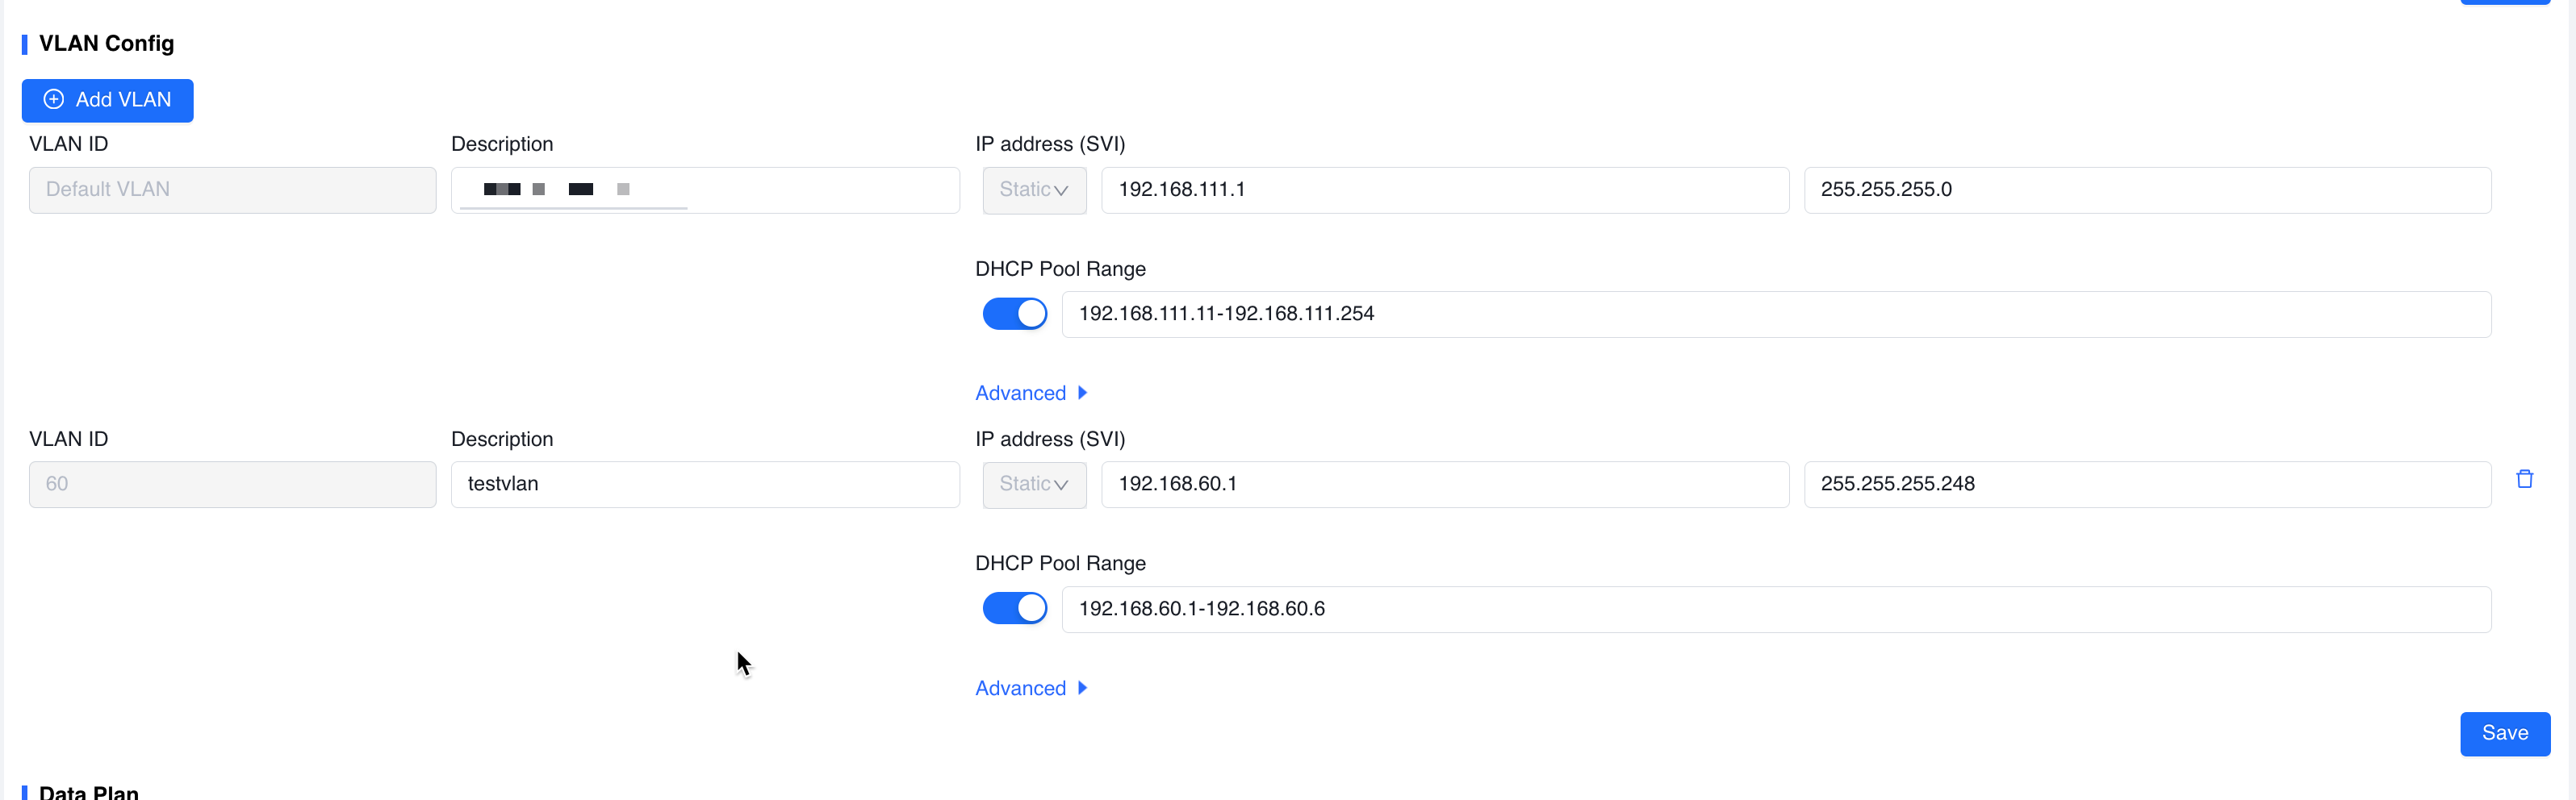Image resolution: width=2576 pixels, height=800 pixels.
Task: Edit the 192.168.60.1-192.168.60.6 pool range
Action: coord(1776,609)
